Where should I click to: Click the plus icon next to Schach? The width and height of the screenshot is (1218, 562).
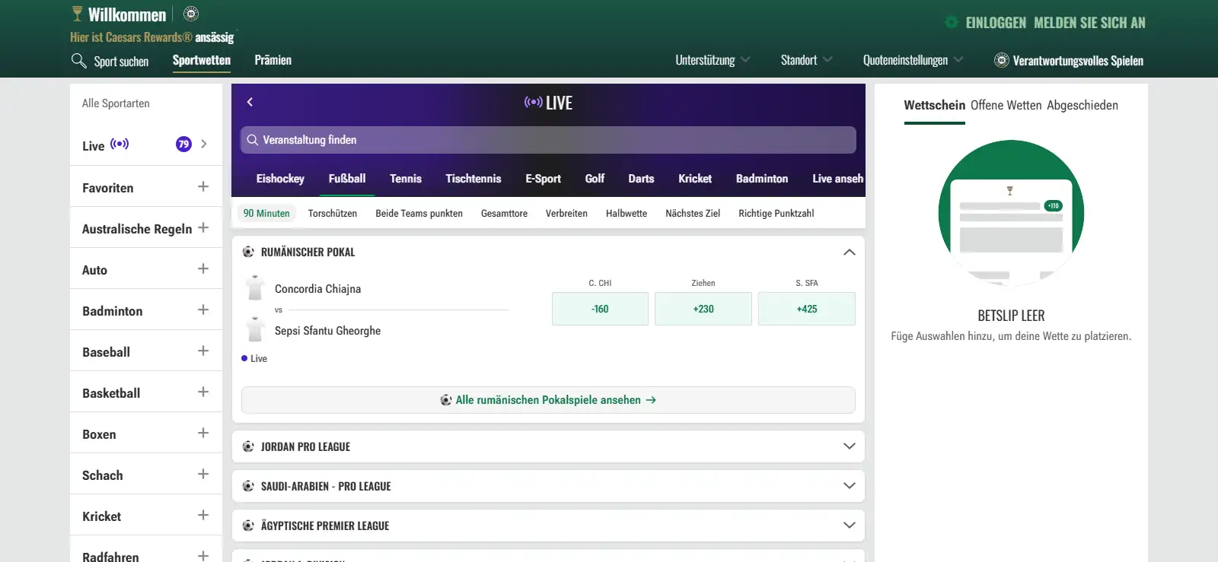click(203, 474)
